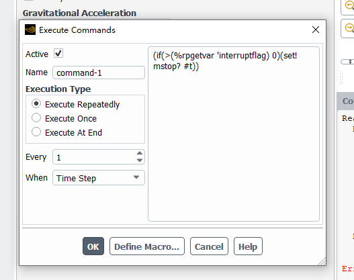Increase the Every value with up arrow

(x=140, y=153)
